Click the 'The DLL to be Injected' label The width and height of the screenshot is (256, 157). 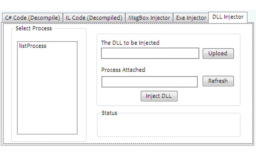coord(130,43)
